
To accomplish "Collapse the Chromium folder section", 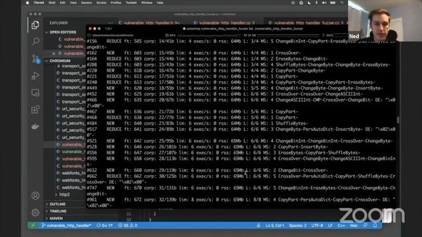I will point(60,61).
